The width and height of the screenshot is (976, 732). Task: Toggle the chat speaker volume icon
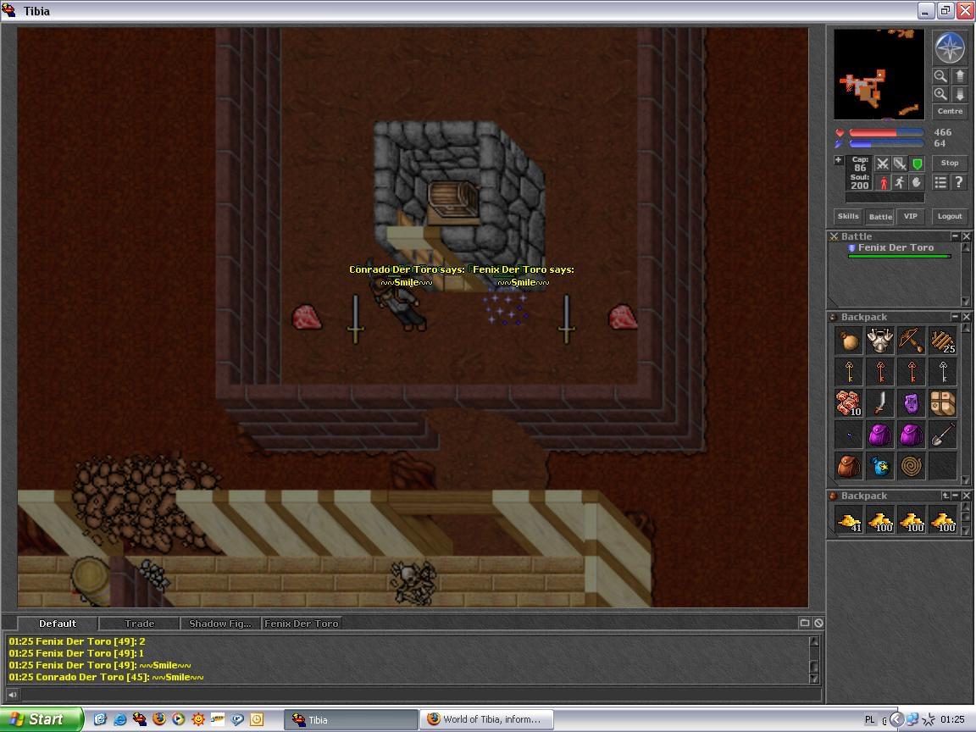click(13, 694)
